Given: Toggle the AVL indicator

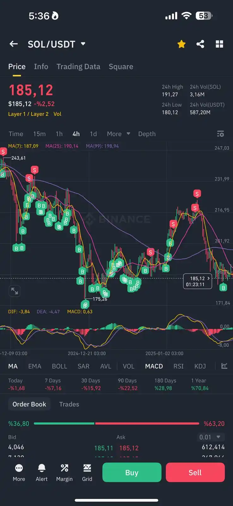Looking at the screenshot, I should pyautogui.click(x=106, y=366).
